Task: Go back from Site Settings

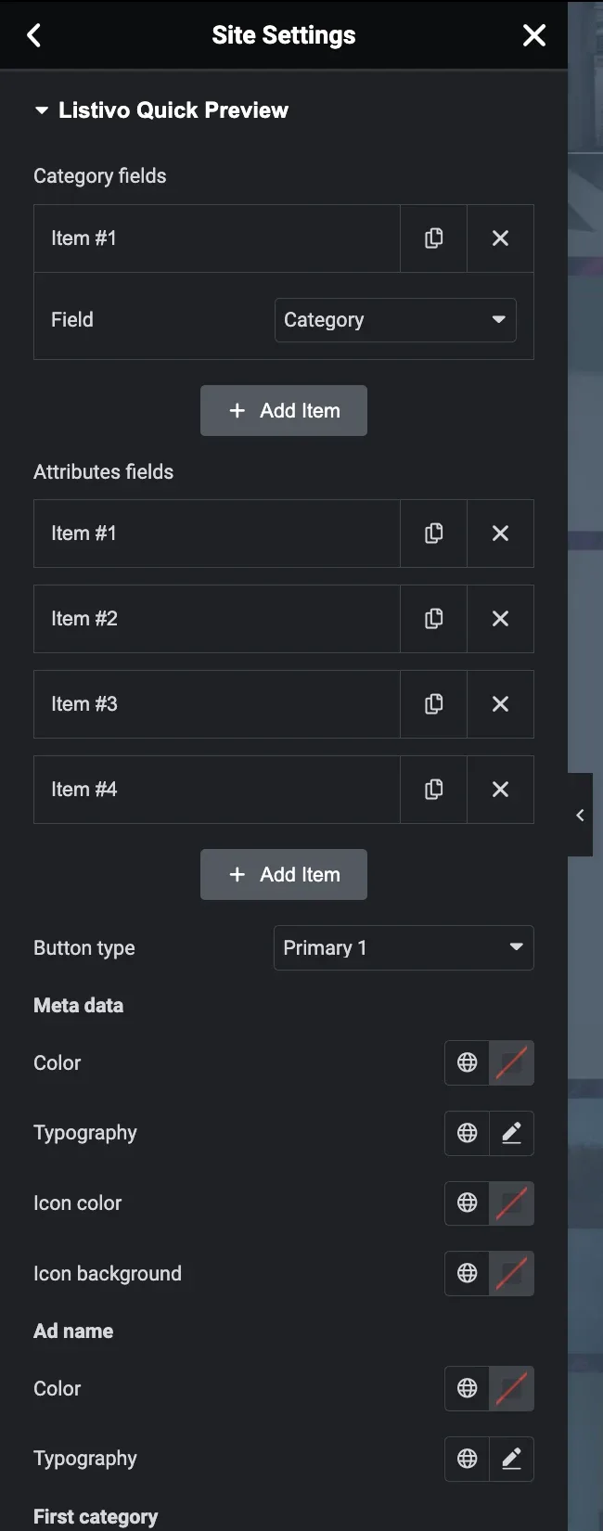Action: [x=34, y=35]
